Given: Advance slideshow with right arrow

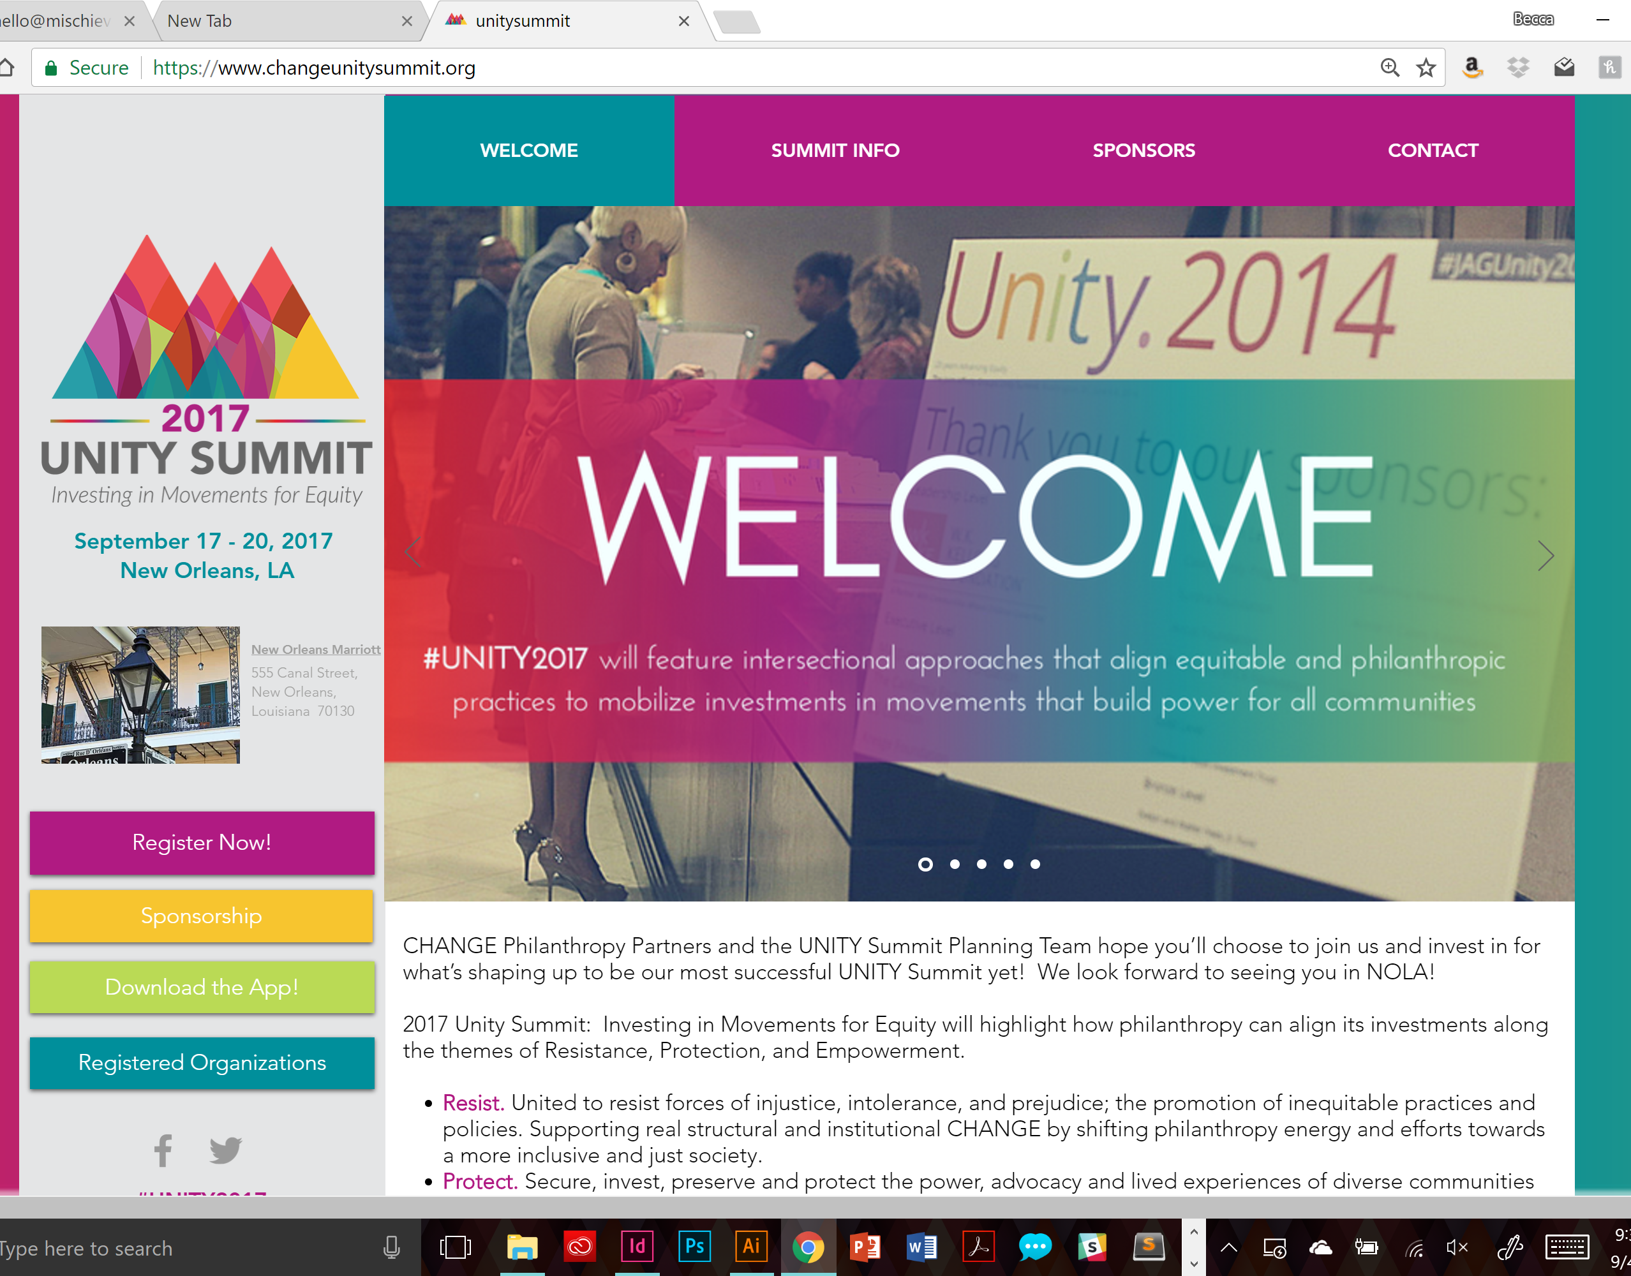Looking at the screenshot, I should [1546, 555].
